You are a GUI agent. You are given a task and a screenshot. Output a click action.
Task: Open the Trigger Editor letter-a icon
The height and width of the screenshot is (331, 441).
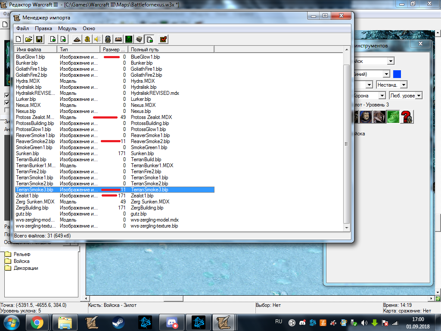pos(87,39)
